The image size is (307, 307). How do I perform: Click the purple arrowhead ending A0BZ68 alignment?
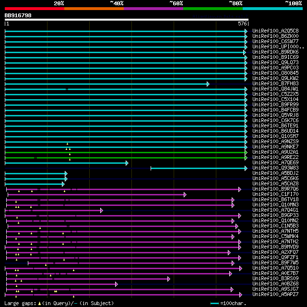(x=117, y=284)
